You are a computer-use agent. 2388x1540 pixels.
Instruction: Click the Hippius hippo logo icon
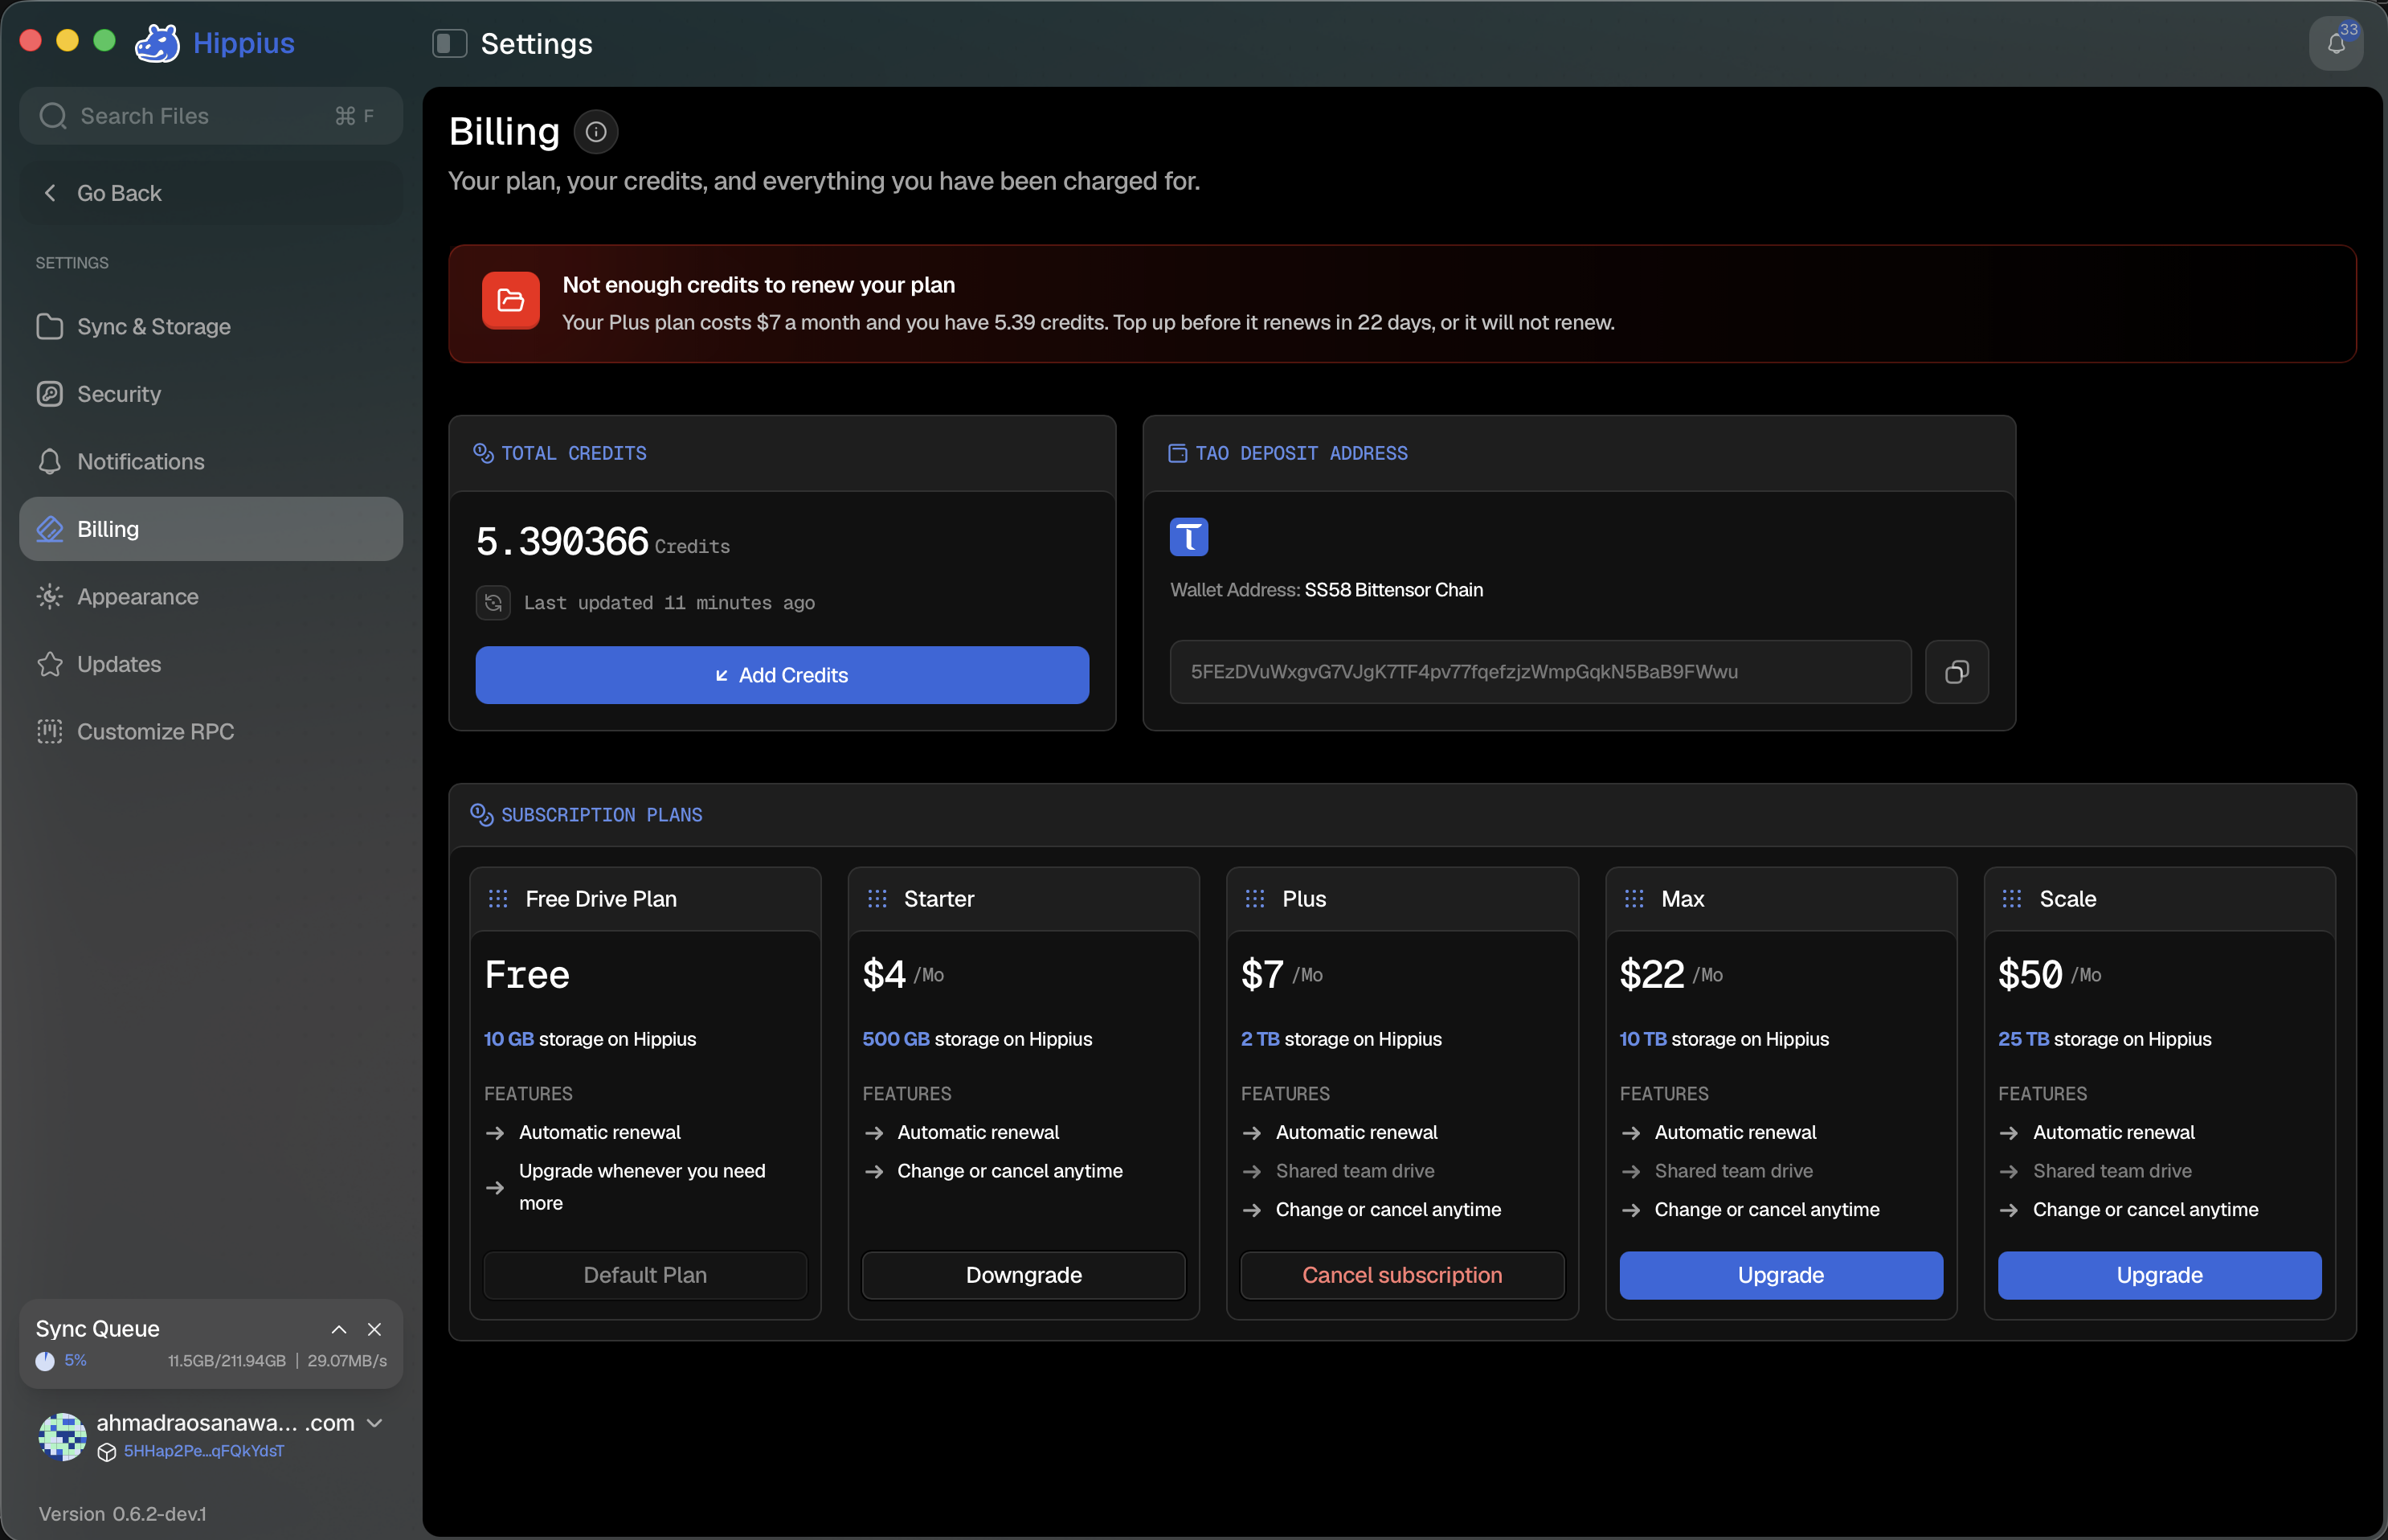pyautogui.click(x=158, y=43)
